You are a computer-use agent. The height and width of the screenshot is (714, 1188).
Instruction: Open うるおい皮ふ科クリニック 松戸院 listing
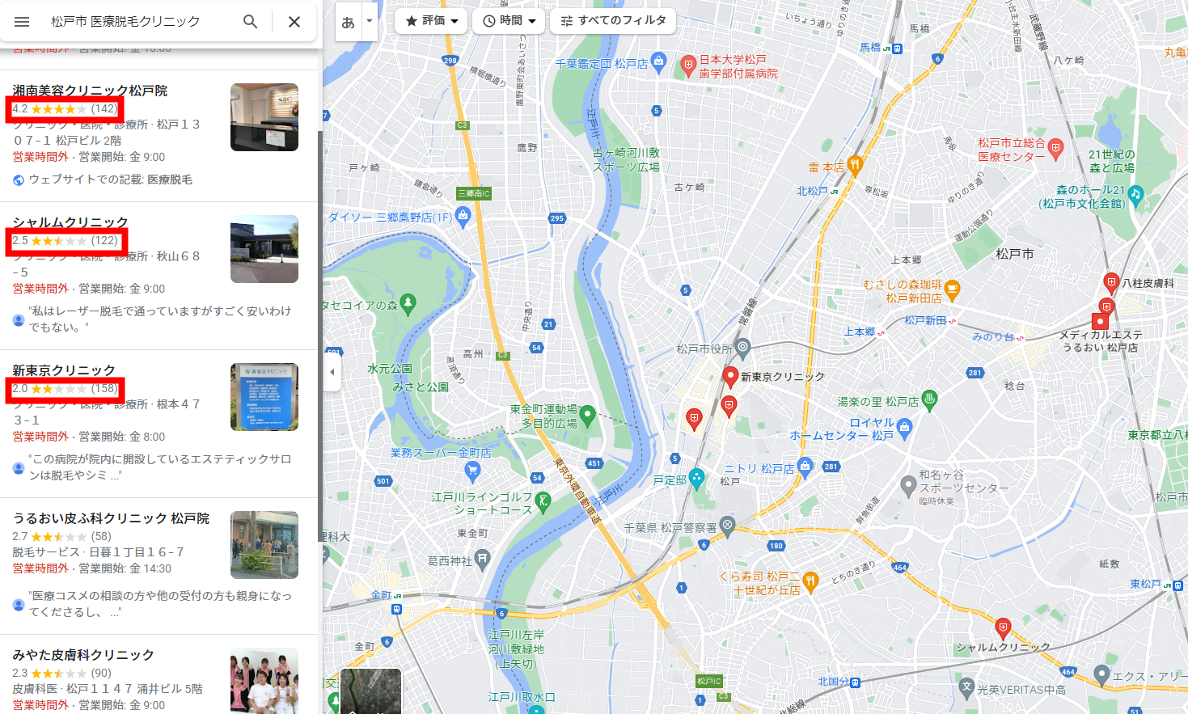coord(111,518)
